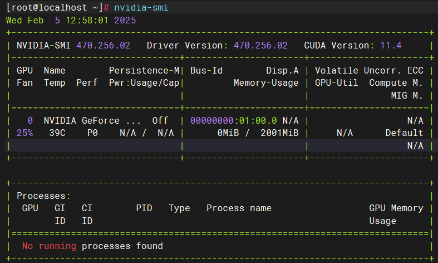The width and height of the screenshot is (438, 263).
Task: Click the Off persistence mode value
Action: pos(160,120)
